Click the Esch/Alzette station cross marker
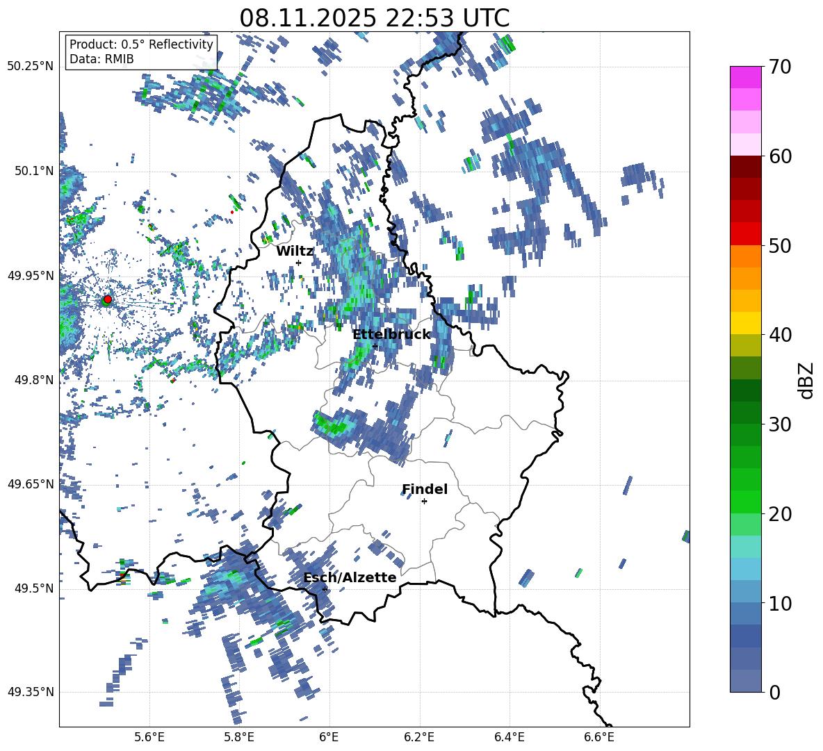Viewport: 823px width, 751px height. [x=325, y=589]
